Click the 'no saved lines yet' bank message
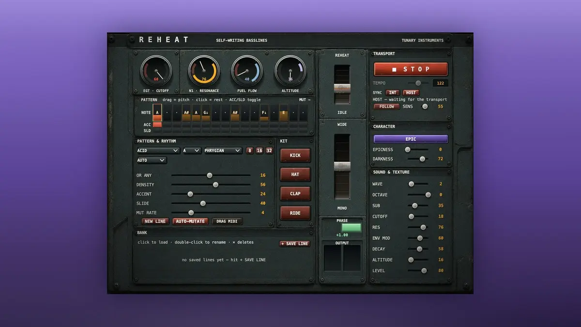 pos(224,260)
